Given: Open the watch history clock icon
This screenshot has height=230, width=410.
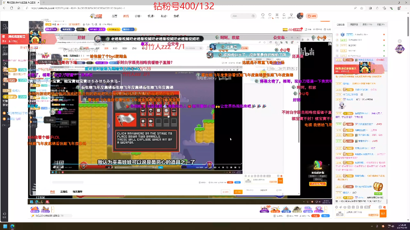Looking at the screenshot, I should (x=263, y=16).
